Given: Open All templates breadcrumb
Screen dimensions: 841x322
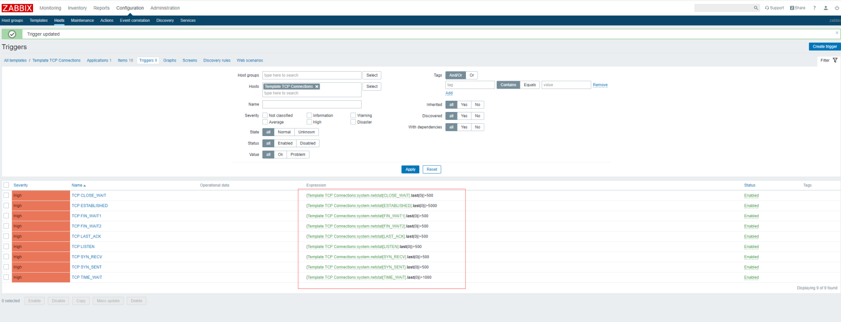Looking at the screenshot, I should click(x=15, y=60).
